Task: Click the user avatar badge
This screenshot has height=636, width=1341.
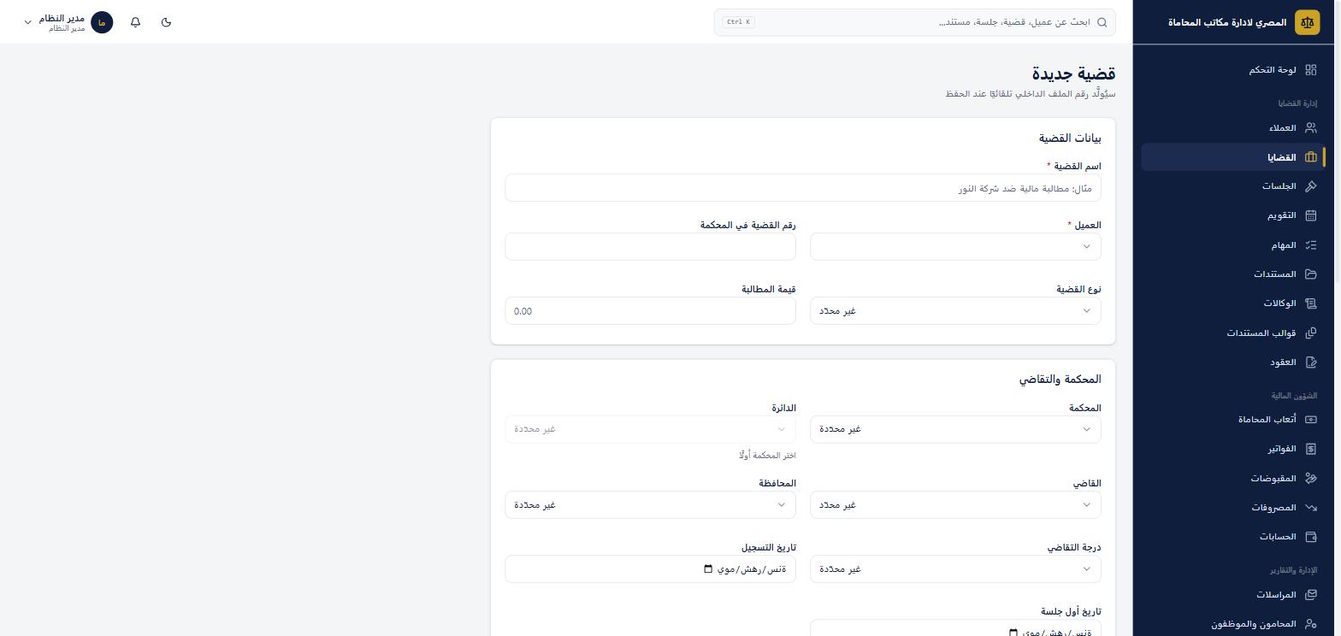Action: coord(102,22)
